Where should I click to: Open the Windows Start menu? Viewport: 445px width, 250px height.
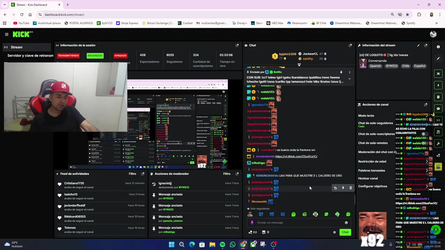[171, 244]
